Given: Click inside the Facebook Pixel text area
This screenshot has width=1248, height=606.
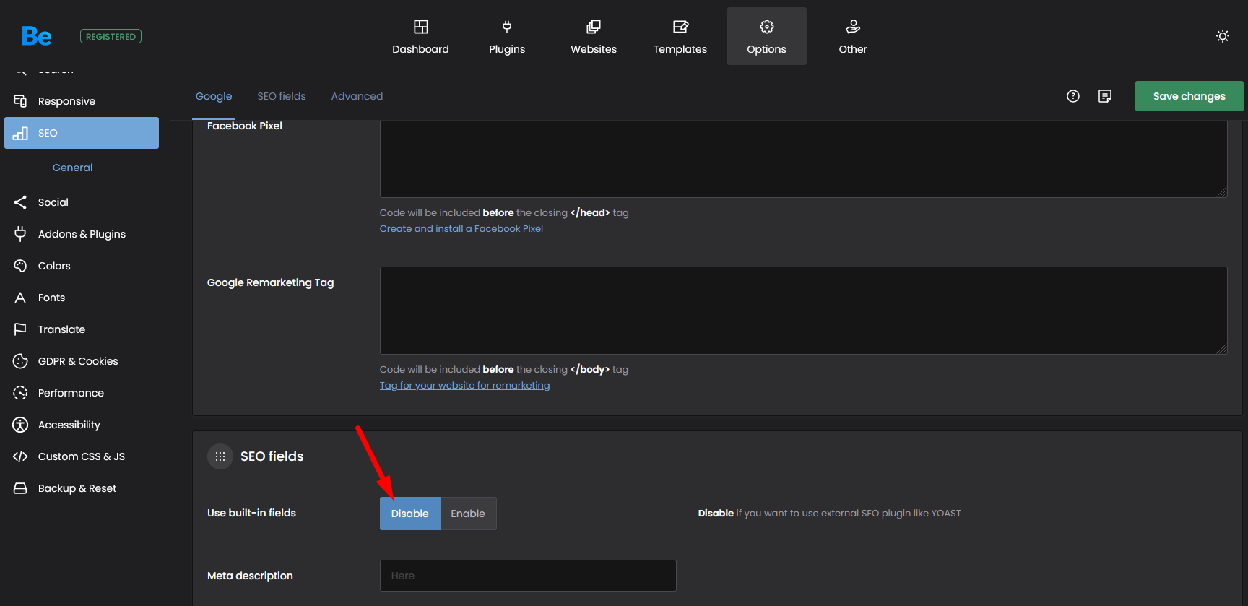Looking at the screenshot, I should tap(803, 158).
